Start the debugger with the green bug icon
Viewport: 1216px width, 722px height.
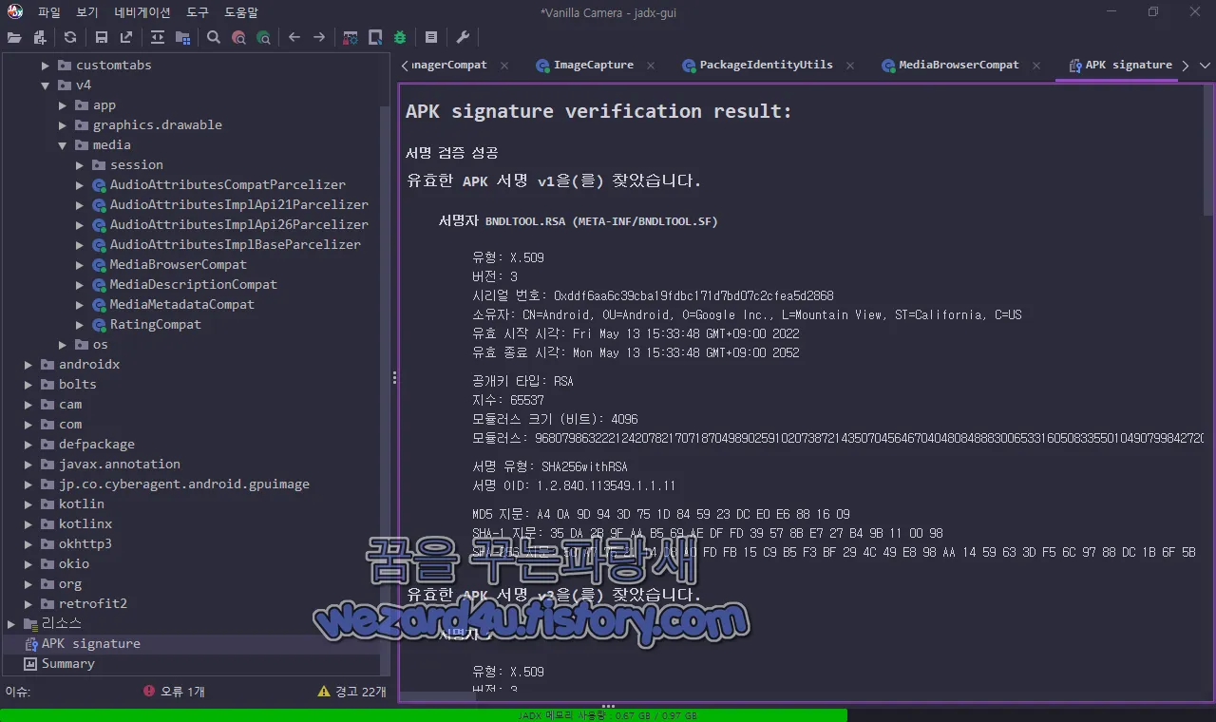(x=400, y=38)
